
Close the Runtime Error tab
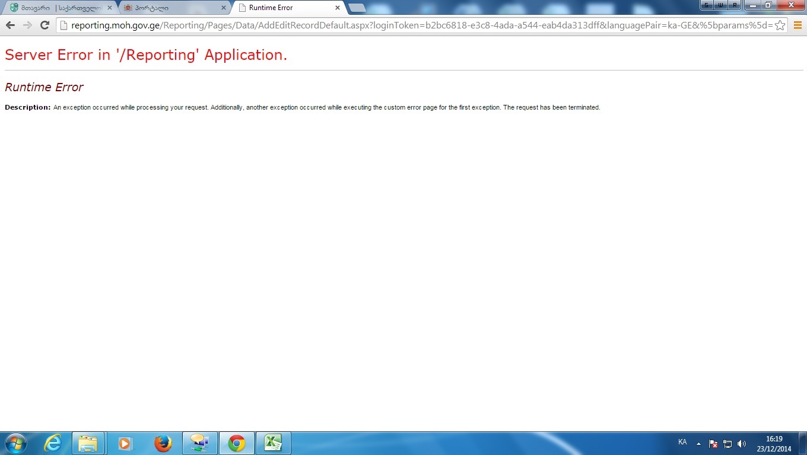tap(338, 8)
